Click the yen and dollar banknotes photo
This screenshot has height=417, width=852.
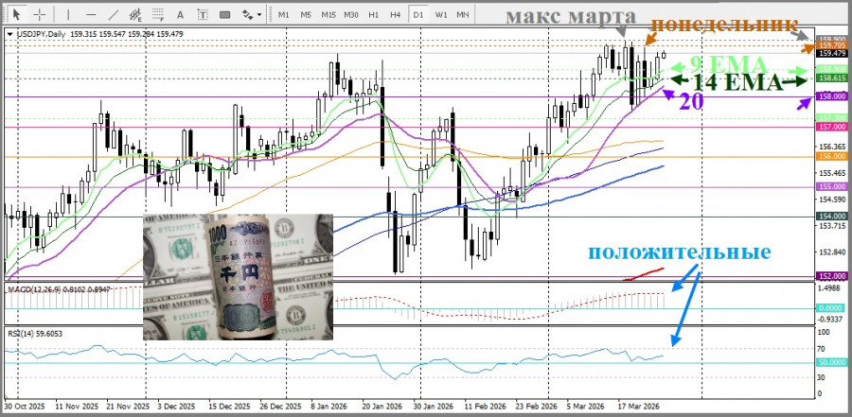tap(238, 277)
